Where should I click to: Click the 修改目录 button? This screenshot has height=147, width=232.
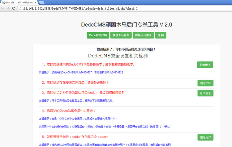205,93
